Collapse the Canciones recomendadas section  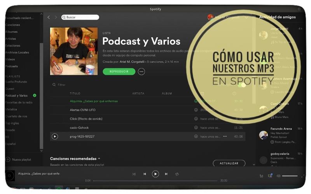click(x=99, y=159)
